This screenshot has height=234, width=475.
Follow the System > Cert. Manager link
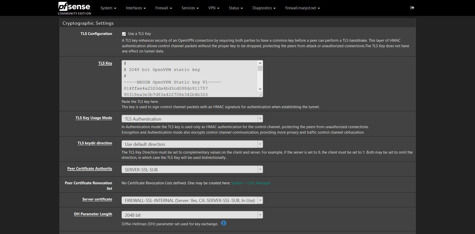click(x=251, y=183)
